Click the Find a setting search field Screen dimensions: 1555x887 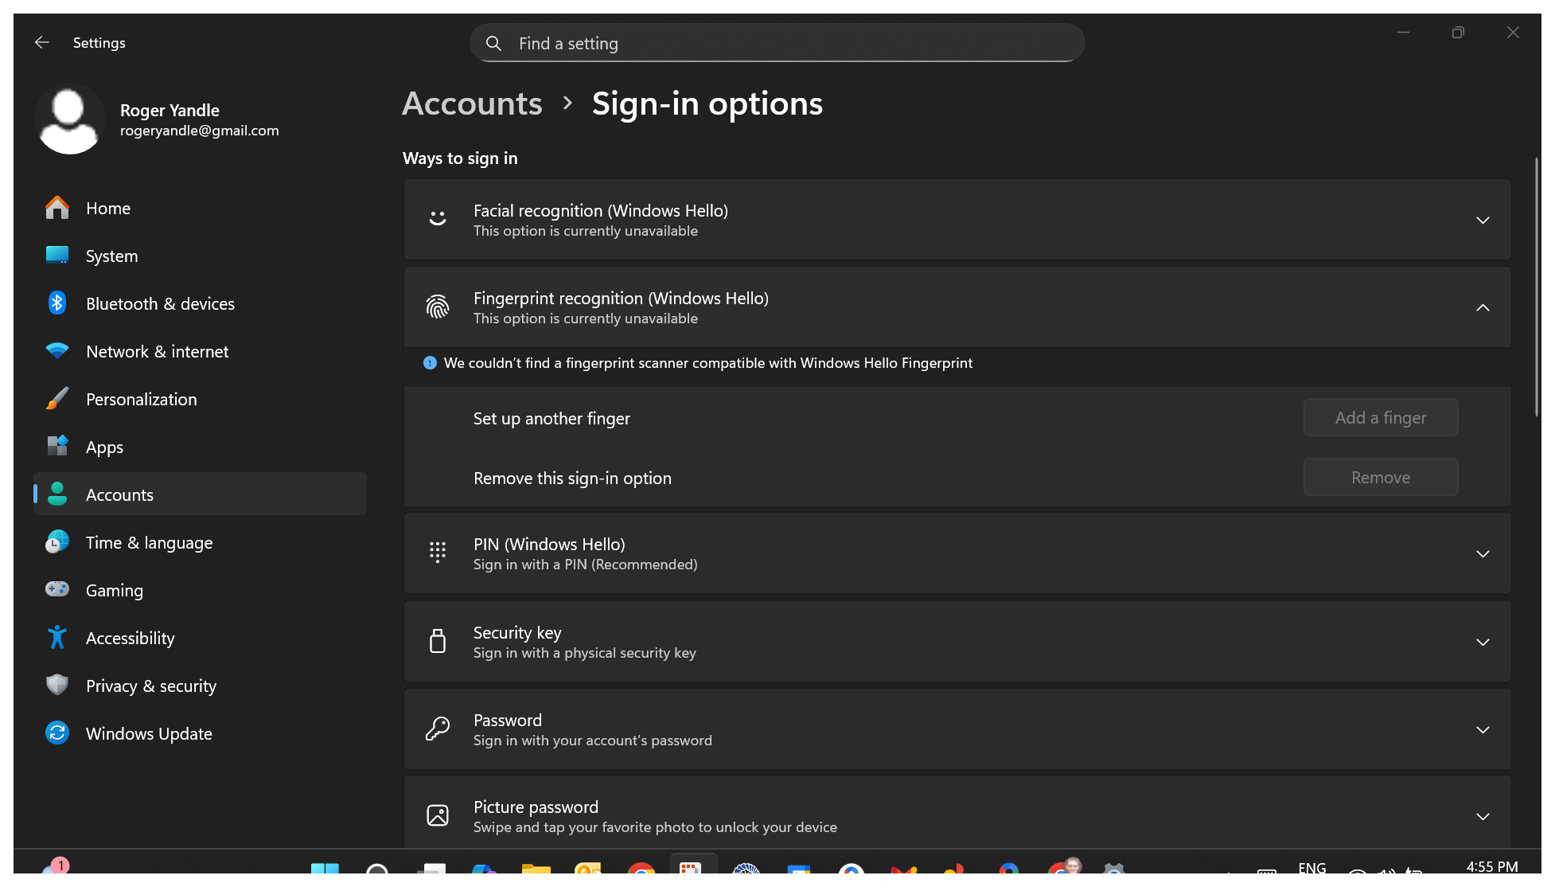click(x=777, y=43)
